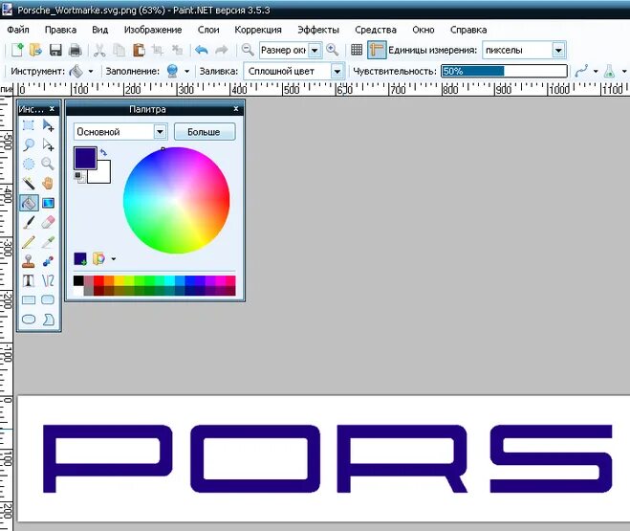
Task: Select the Recolor tool
Action: 48,261
